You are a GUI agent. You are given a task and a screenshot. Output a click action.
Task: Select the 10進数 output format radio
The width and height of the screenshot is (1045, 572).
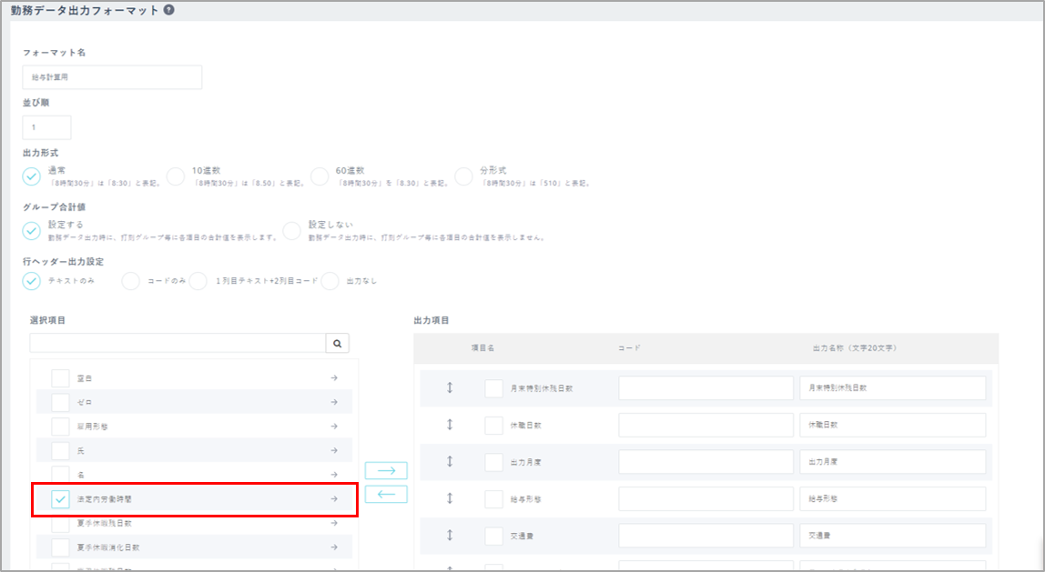tap(176, 176)
